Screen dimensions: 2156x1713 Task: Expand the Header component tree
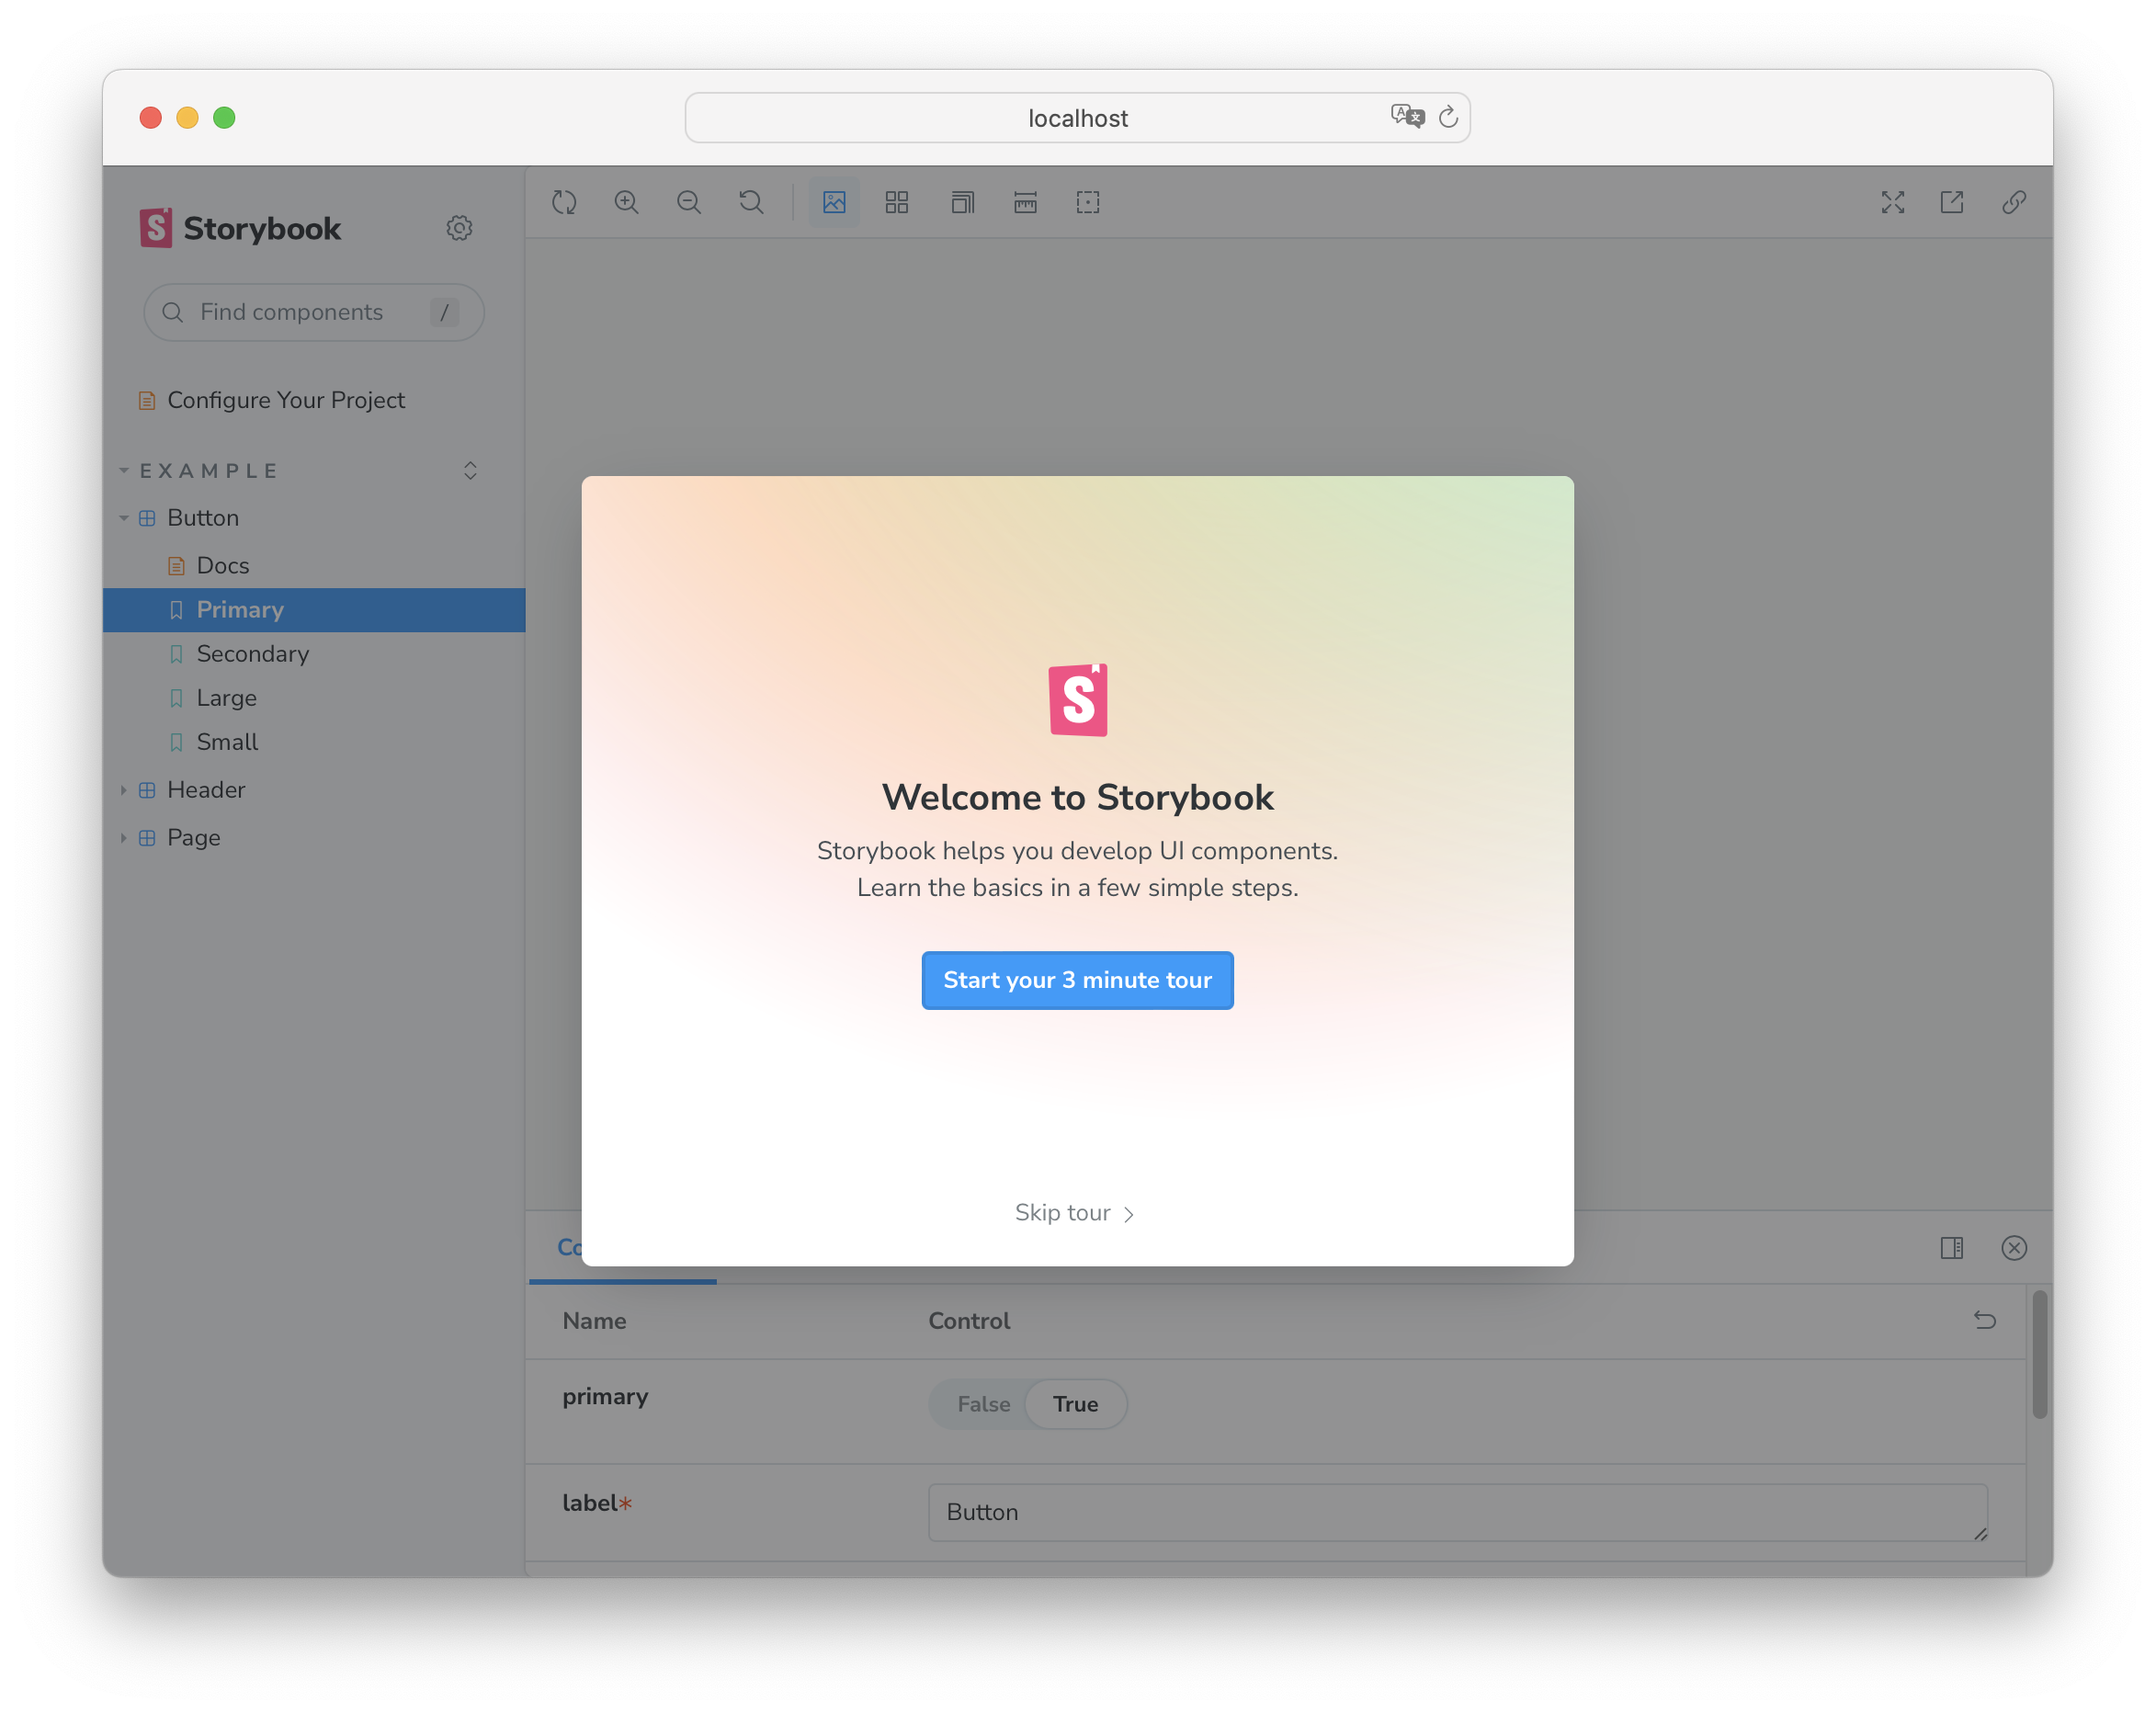tap(205, 790)
